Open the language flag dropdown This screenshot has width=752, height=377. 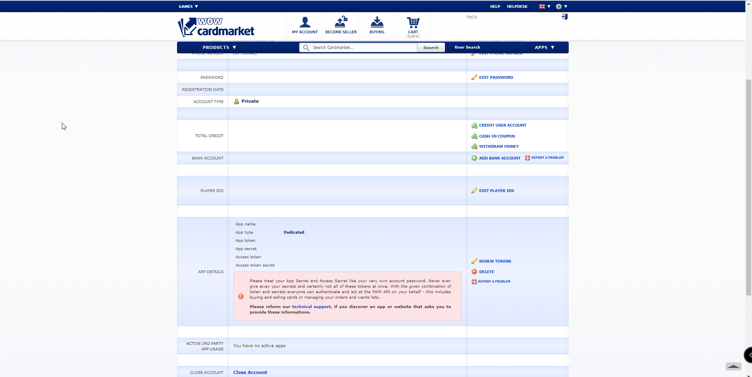pos(545,7)
